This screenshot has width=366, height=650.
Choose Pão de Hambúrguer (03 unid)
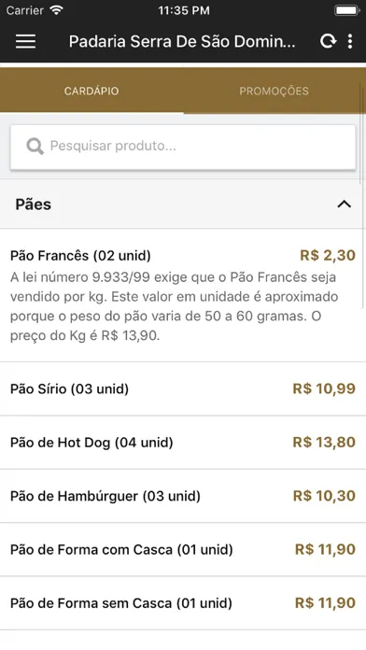click(183, 496)
